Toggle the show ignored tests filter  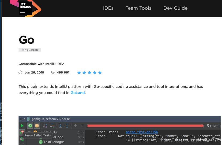tap(37, 126)
